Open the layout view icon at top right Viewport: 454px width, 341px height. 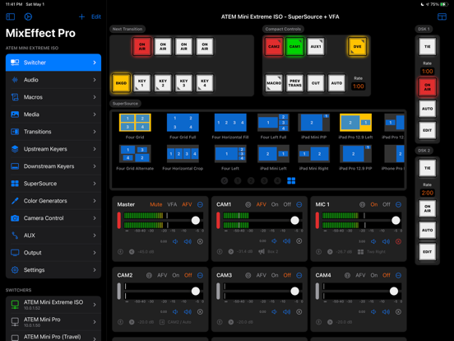[442, 16]
